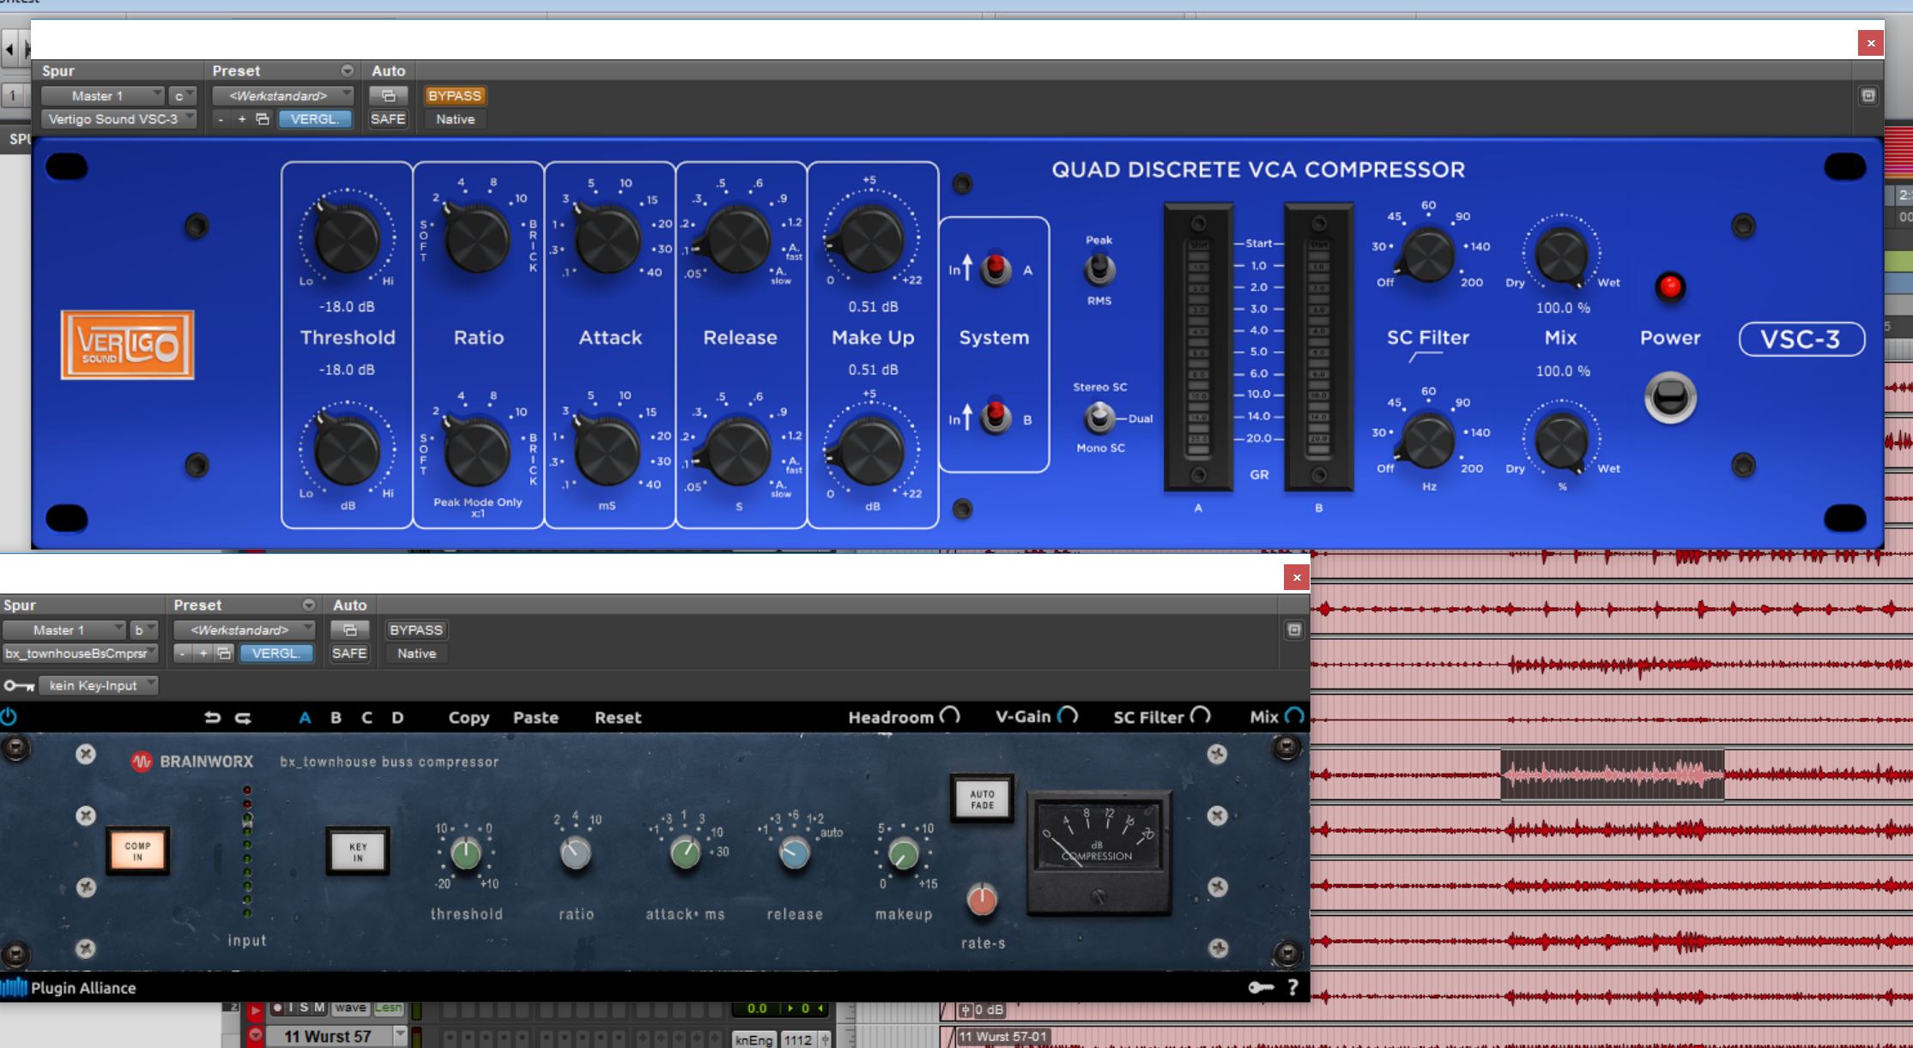Flip the VSC-3 Power rocker switch
The width and height of the screenshot is (1913, 1048).
point(1669,397)
